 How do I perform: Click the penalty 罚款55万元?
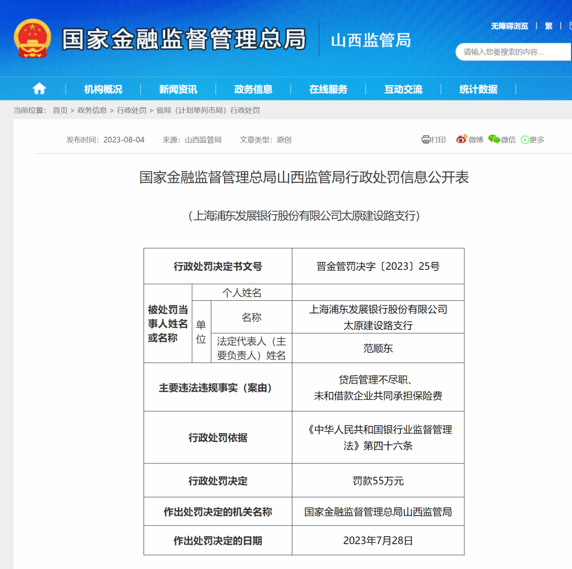[x=378, y=481]
